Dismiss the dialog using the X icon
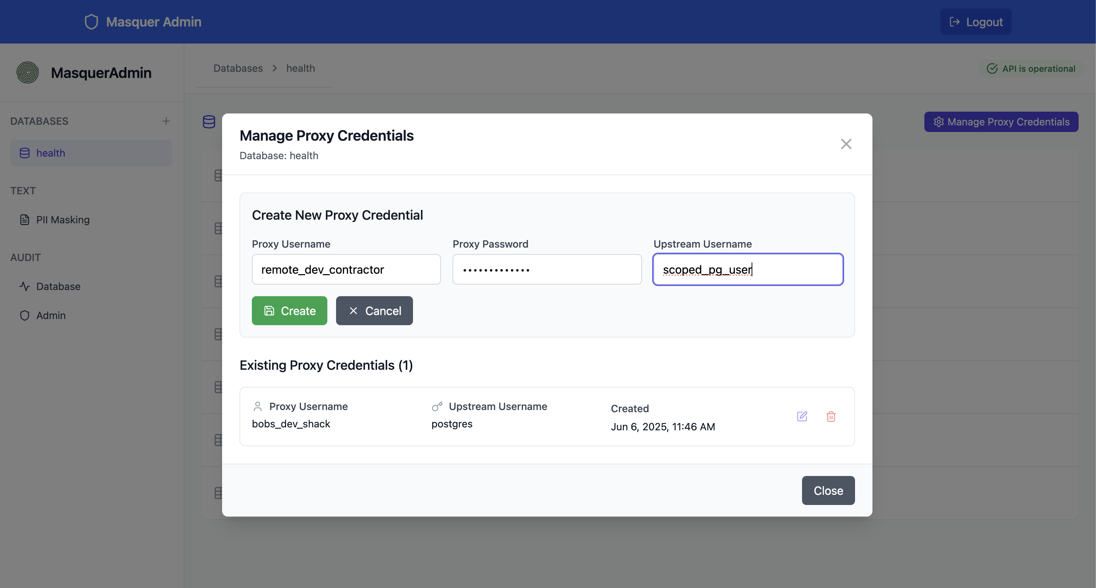 tap(846, 144)
